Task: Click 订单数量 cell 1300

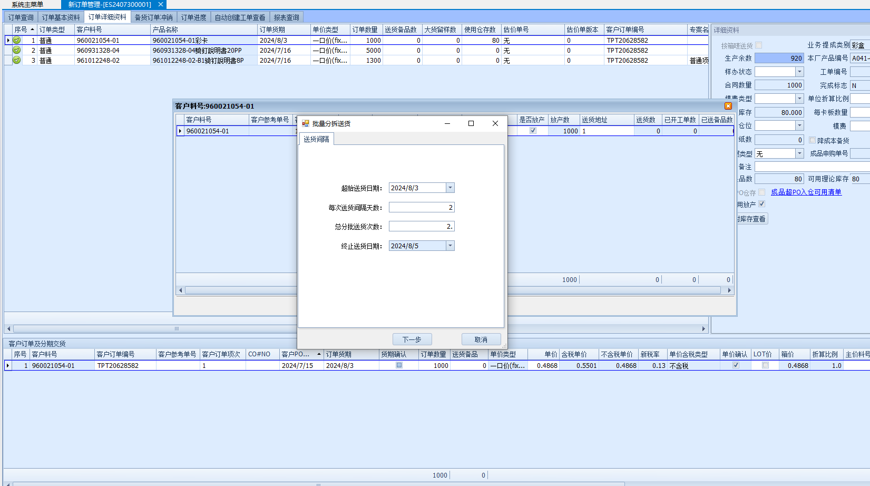Action: (366, 60)
